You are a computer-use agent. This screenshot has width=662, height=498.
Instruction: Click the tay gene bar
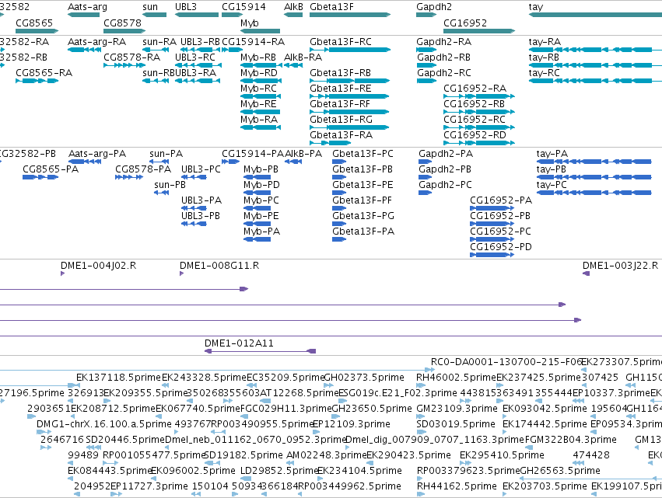click(595, 15)
